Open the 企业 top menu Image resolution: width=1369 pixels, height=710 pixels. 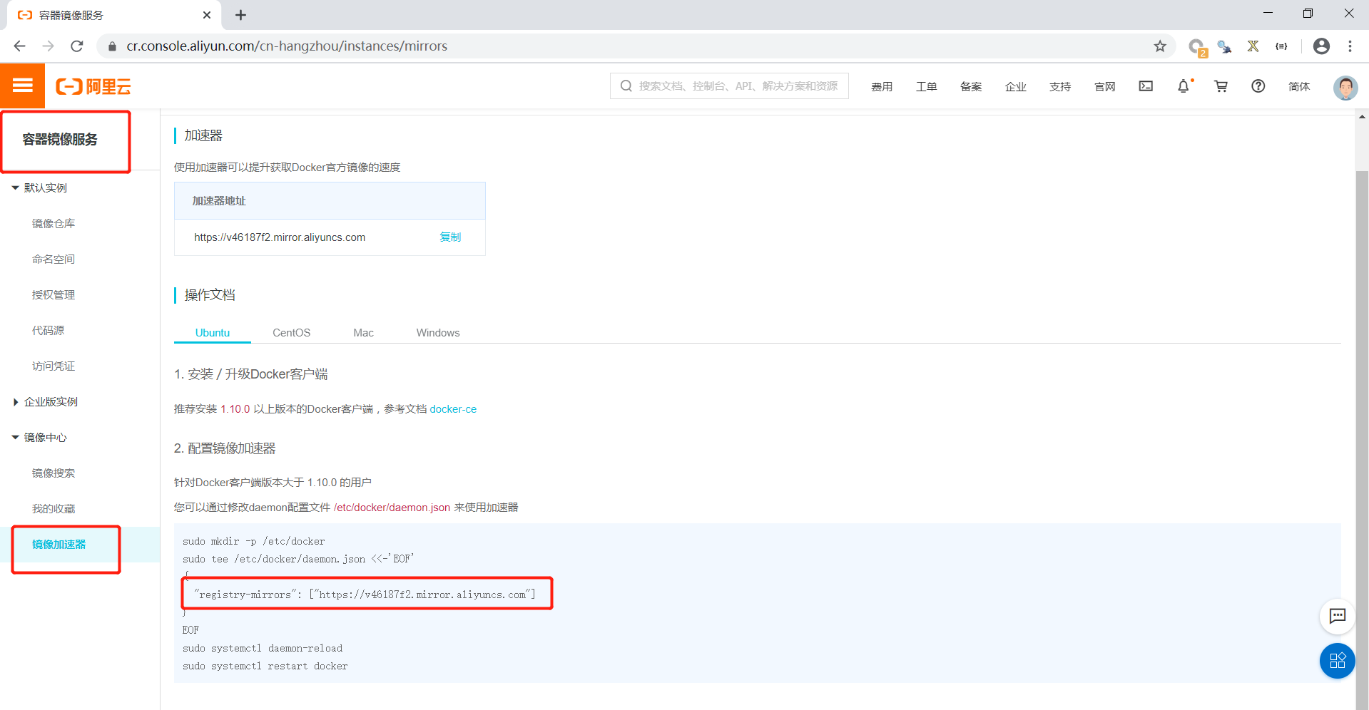(1015, 86)
